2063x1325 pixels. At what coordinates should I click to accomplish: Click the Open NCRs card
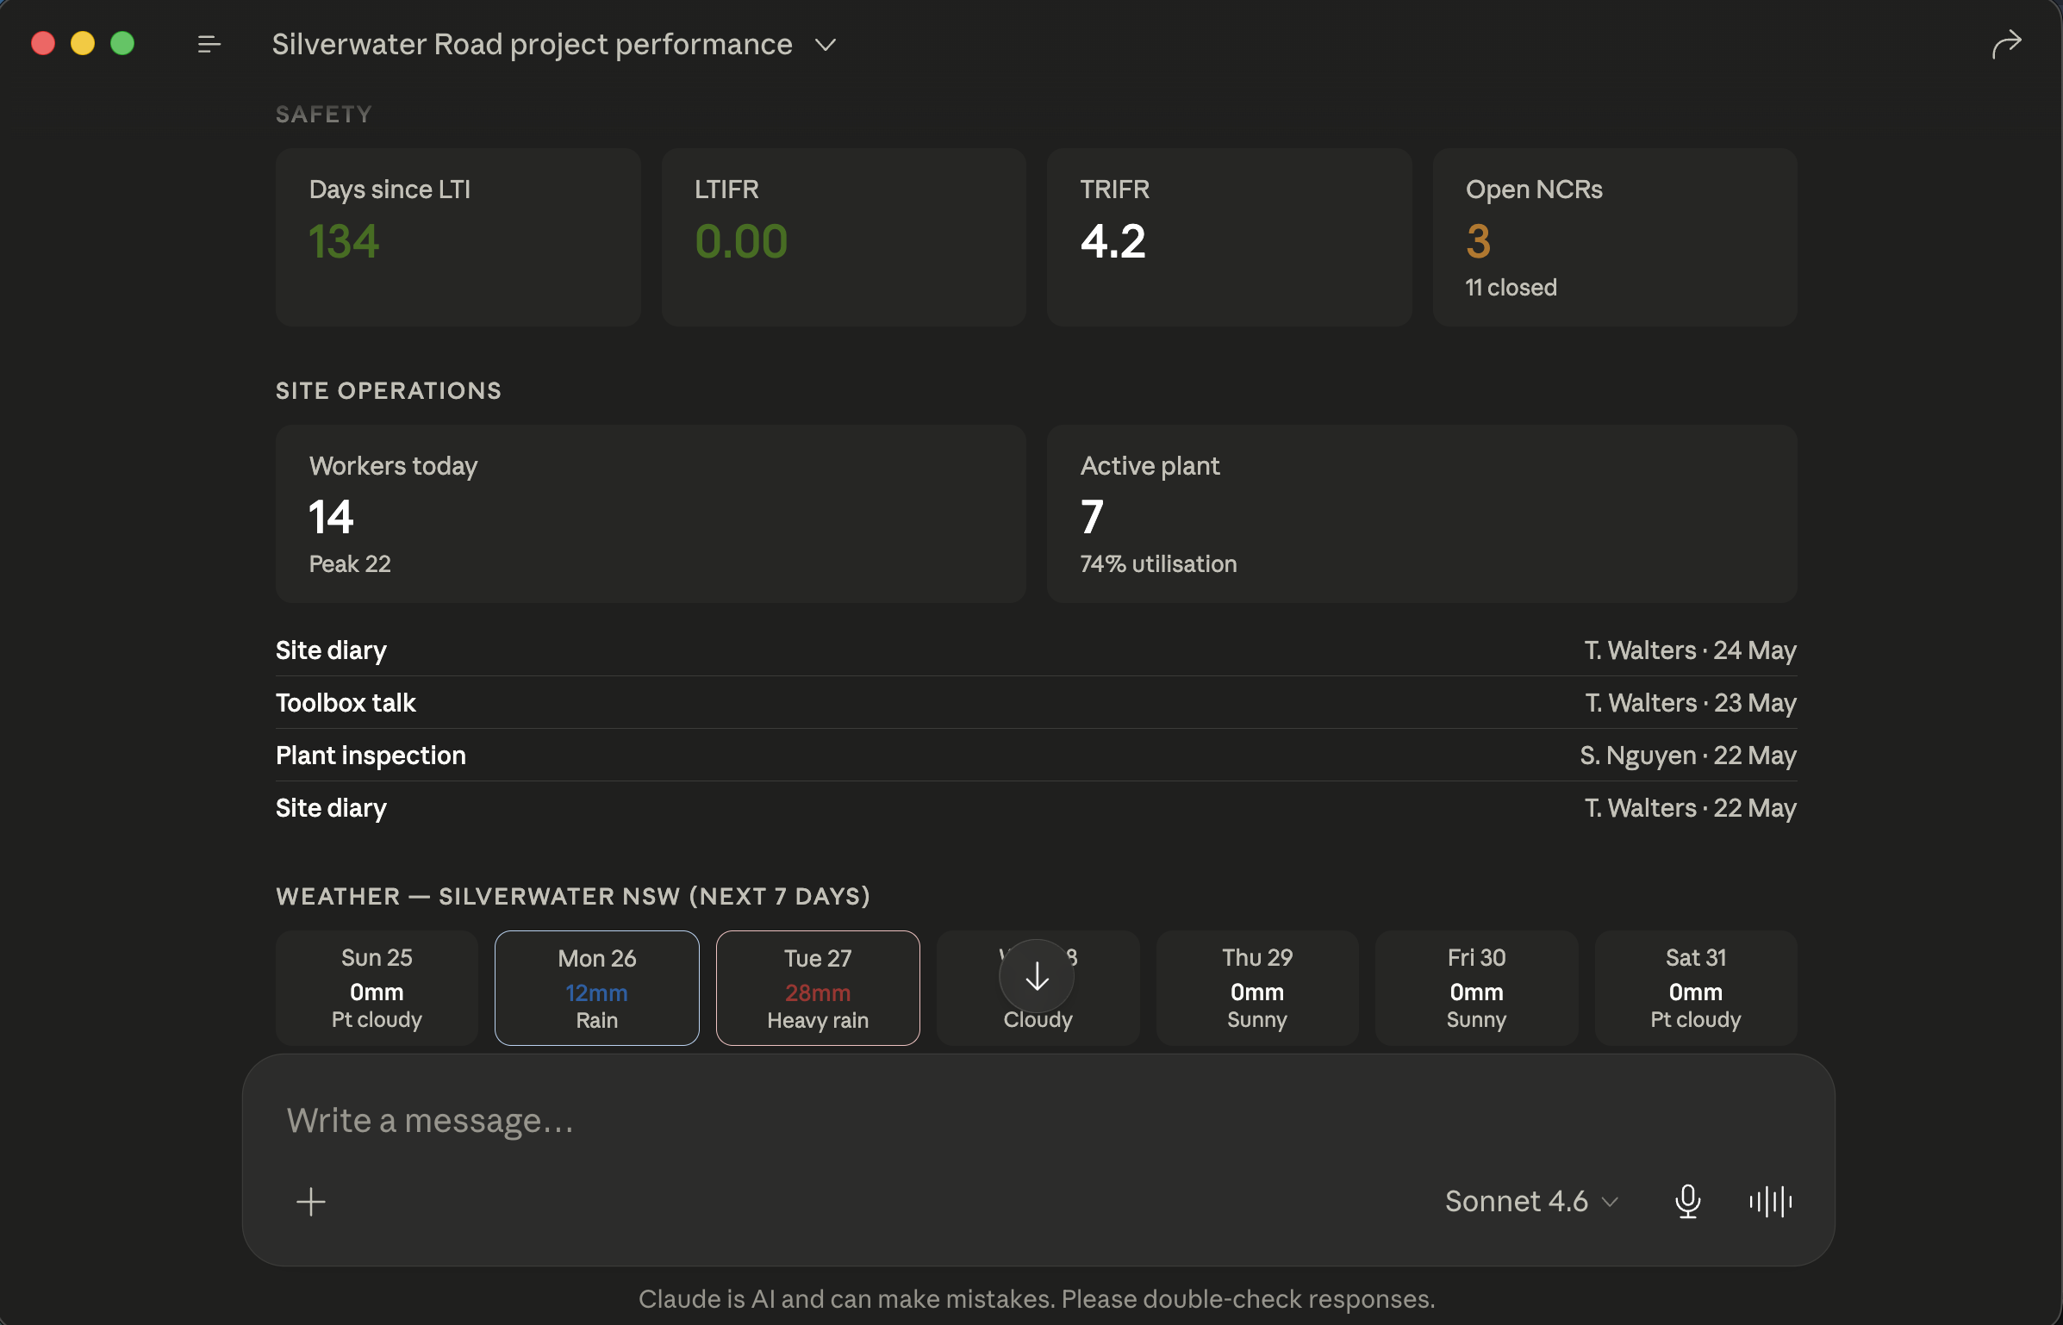(1615, 237)
